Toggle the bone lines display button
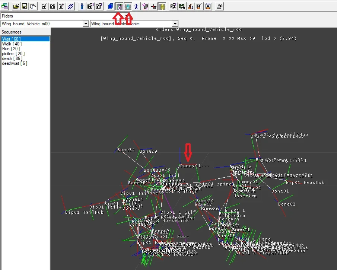The height and width of the screenshot is (270, 337). pyautogui.click(x=119, y=6)
